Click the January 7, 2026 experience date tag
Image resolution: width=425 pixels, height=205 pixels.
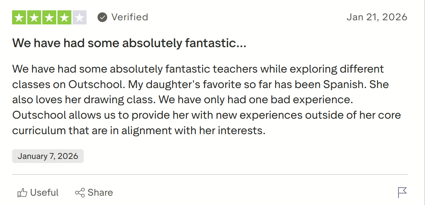coord(48,156)
